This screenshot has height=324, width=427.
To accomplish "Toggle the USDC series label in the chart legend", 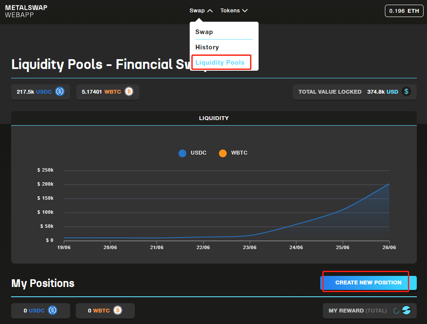I will [x=198, y=153].
